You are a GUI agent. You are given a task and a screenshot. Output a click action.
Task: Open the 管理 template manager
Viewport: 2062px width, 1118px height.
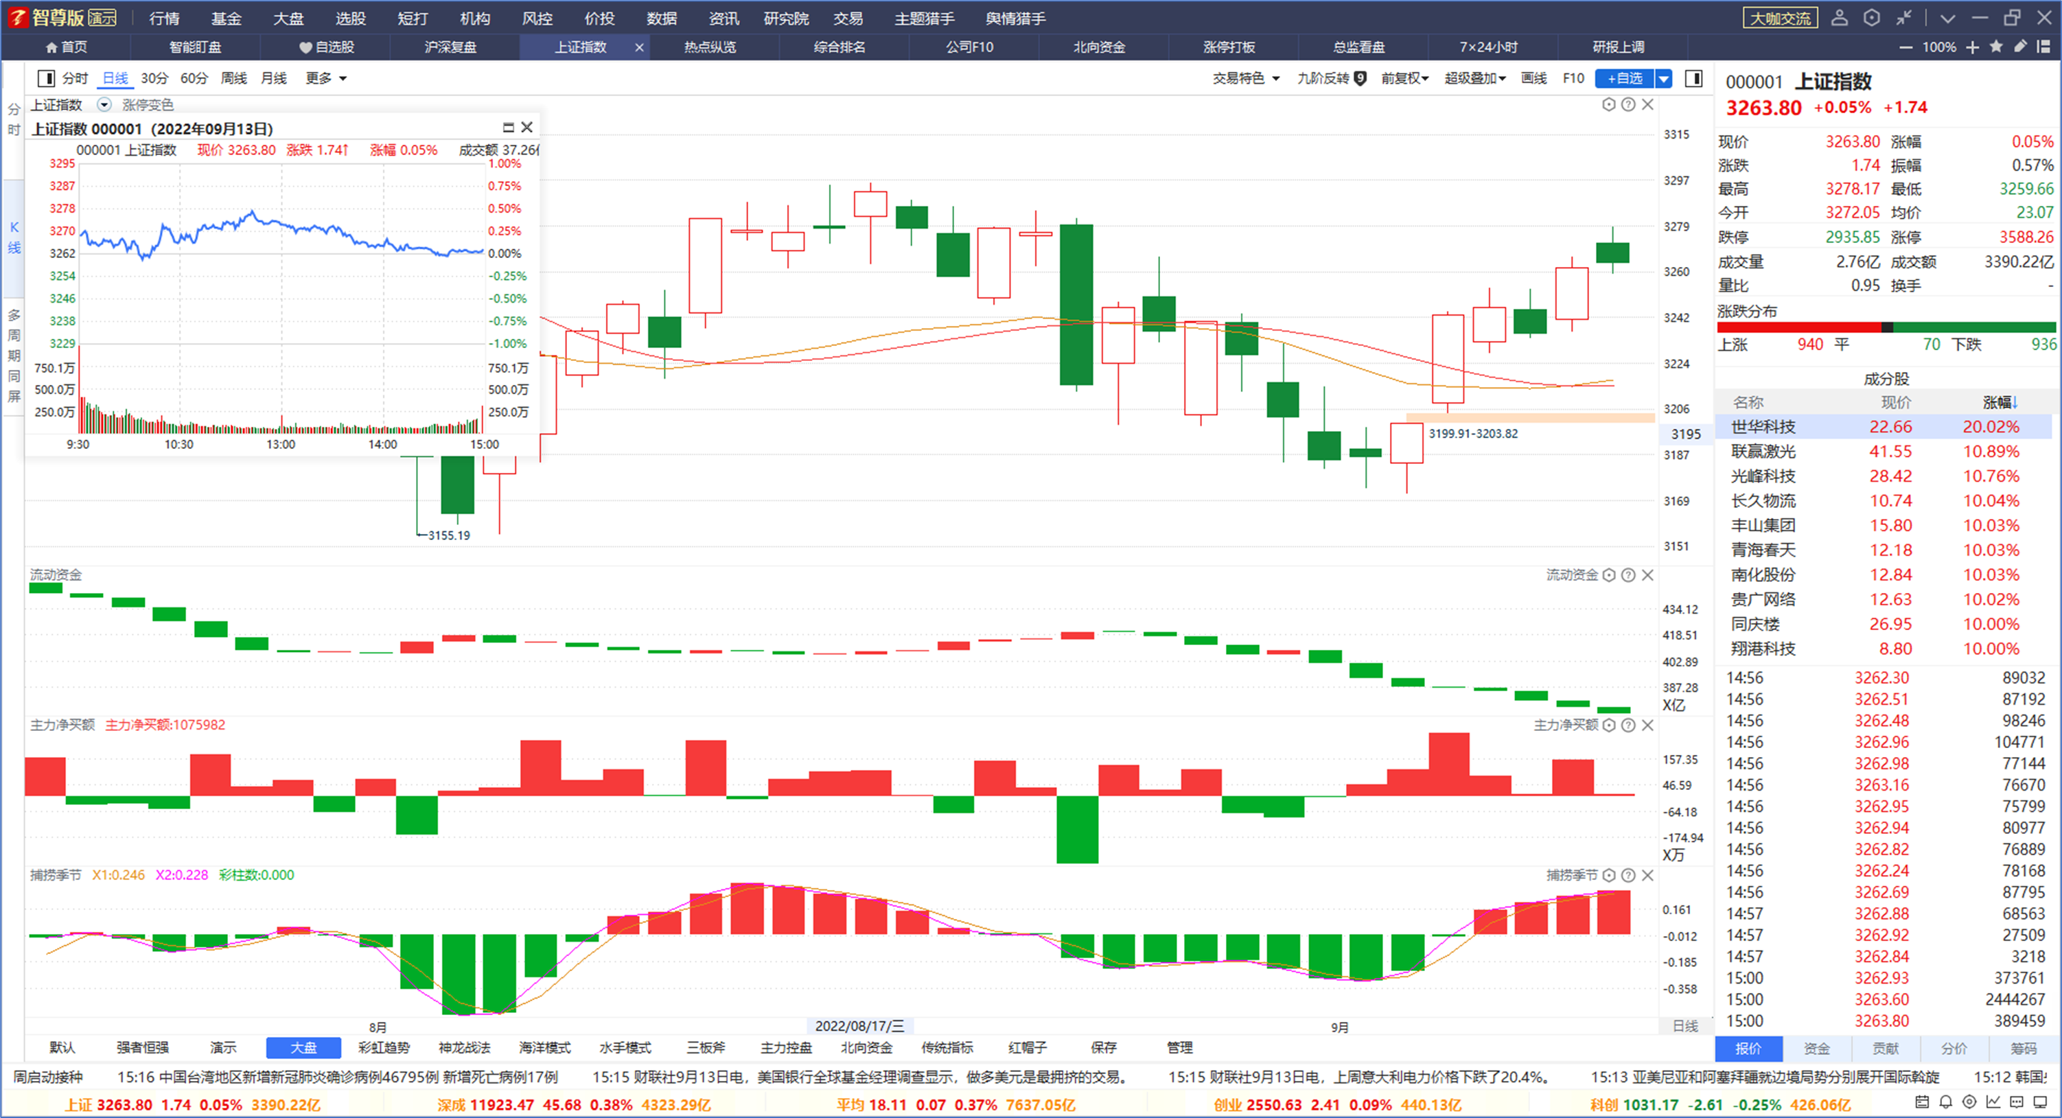point(1179,1047)
